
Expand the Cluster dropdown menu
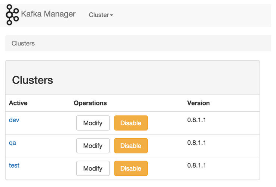[x=101, y=15]
